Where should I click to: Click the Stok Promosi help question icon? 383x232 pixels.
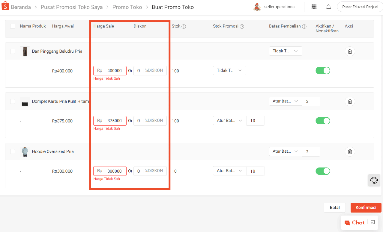pos(242,26)
